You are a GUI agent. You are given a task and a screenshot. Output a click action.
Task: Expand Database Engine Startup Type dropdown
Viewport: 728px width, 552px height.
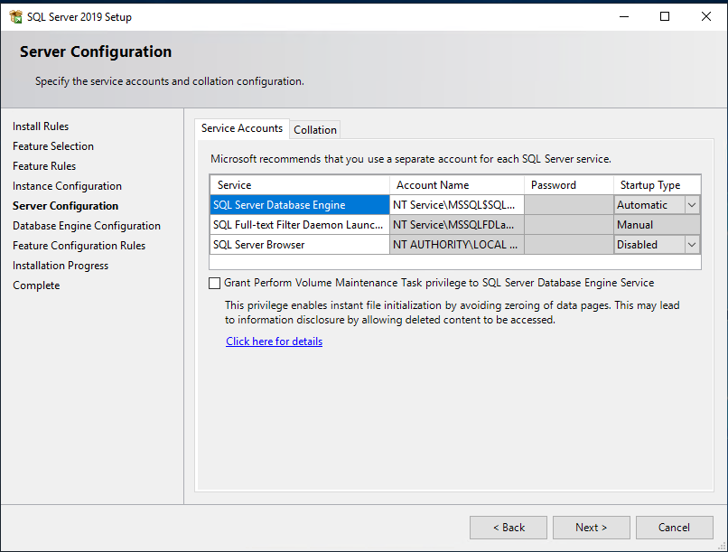(692, 205)
